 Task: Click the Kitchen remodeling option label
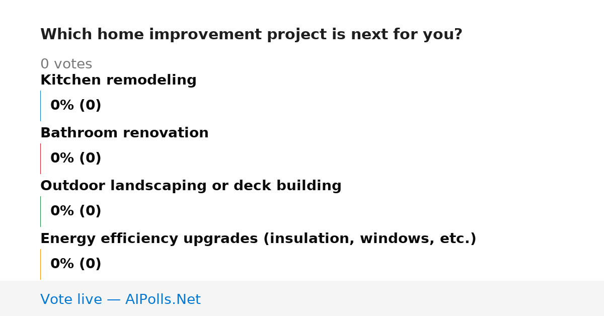[118, 81]
